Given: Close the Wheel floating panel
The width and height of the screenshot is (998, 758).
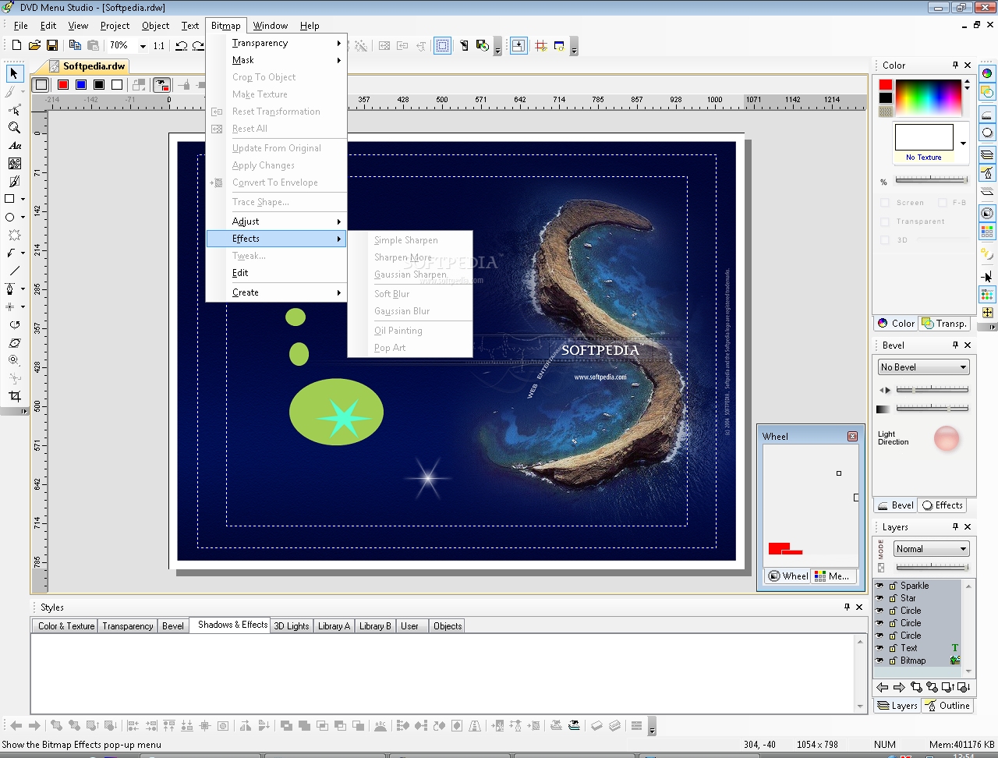Looking at the screenshot, I should click(852, 436).
